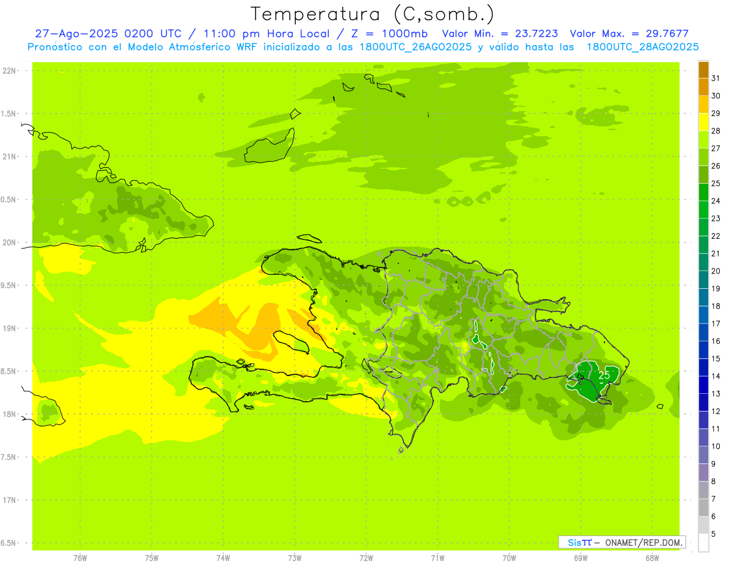
Task: Click the '6.5N' latitude label
Action: 9,543
